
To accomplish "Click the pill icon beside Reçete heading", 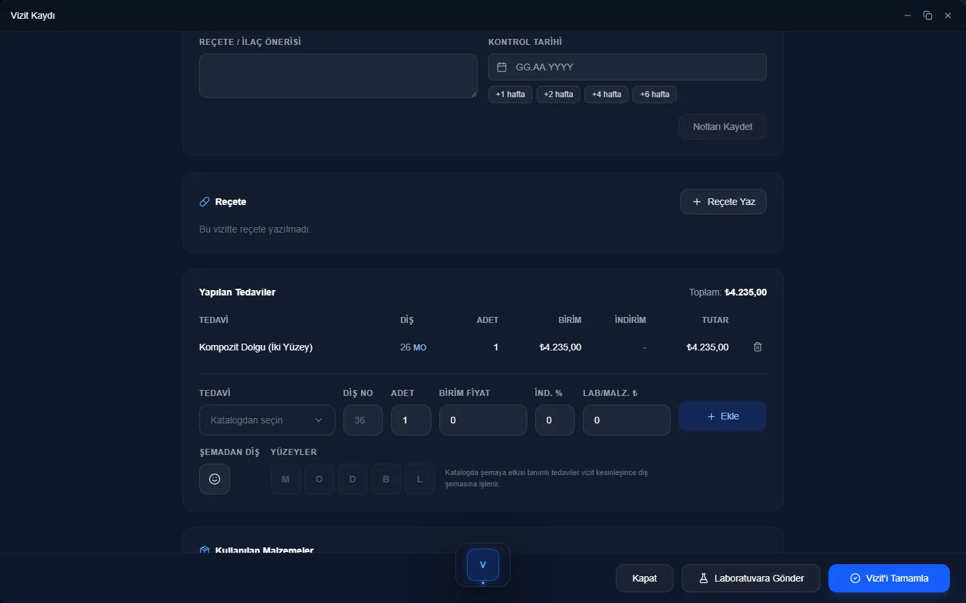I will click(205, 202).
